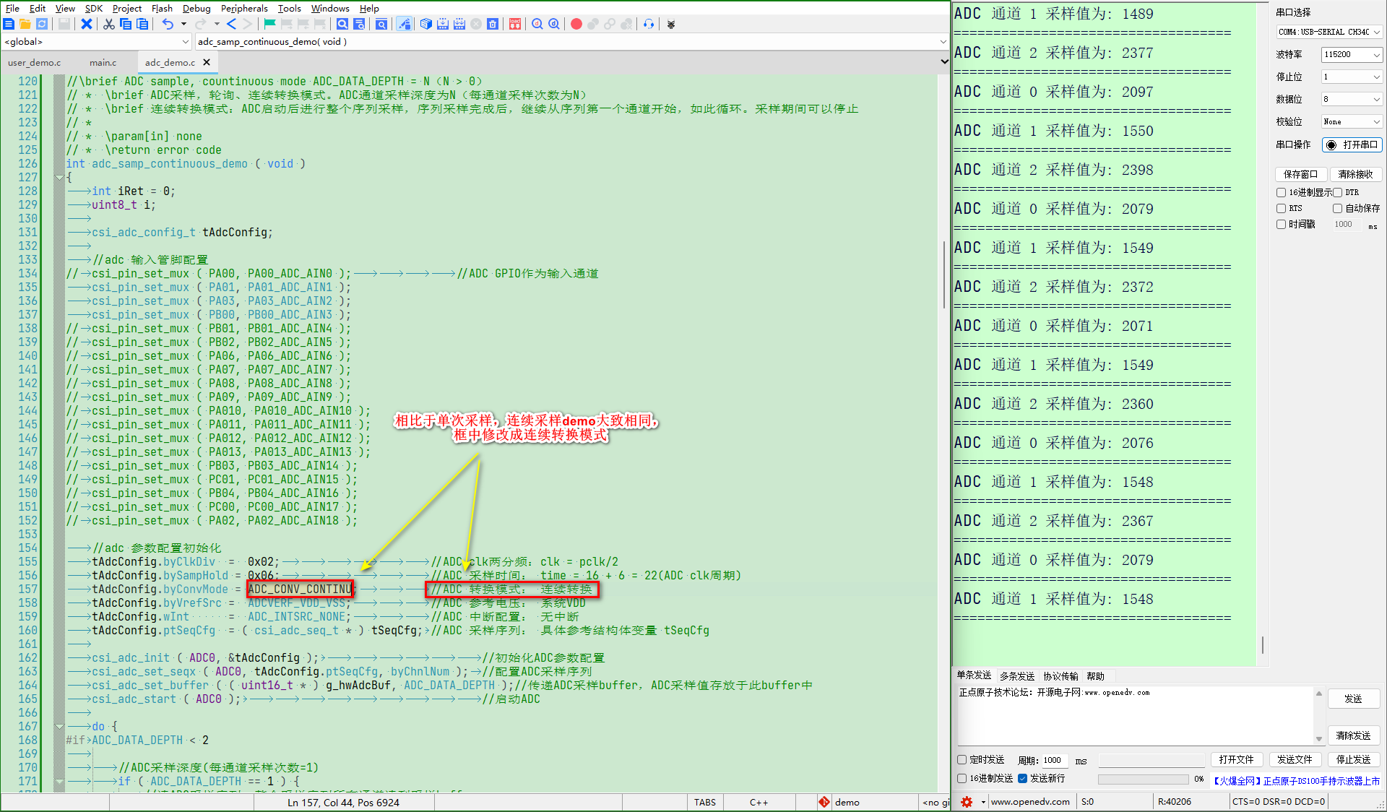Click the Cut scissors icon

pos(108,24)
